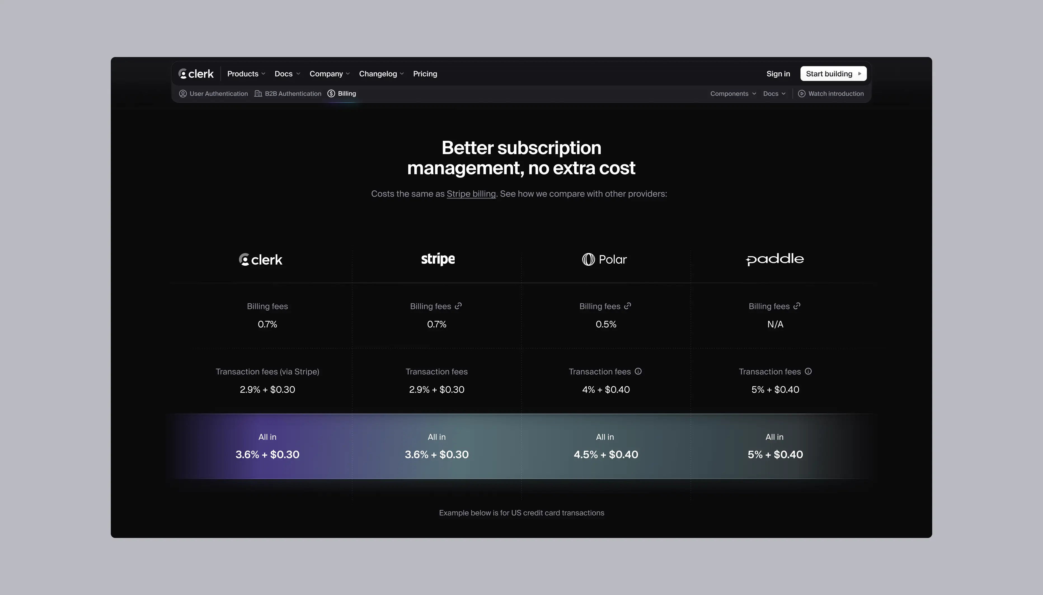
Task: Click Clerk's All in value '3.6% + $0.30'
Action: tap(267, 454)
